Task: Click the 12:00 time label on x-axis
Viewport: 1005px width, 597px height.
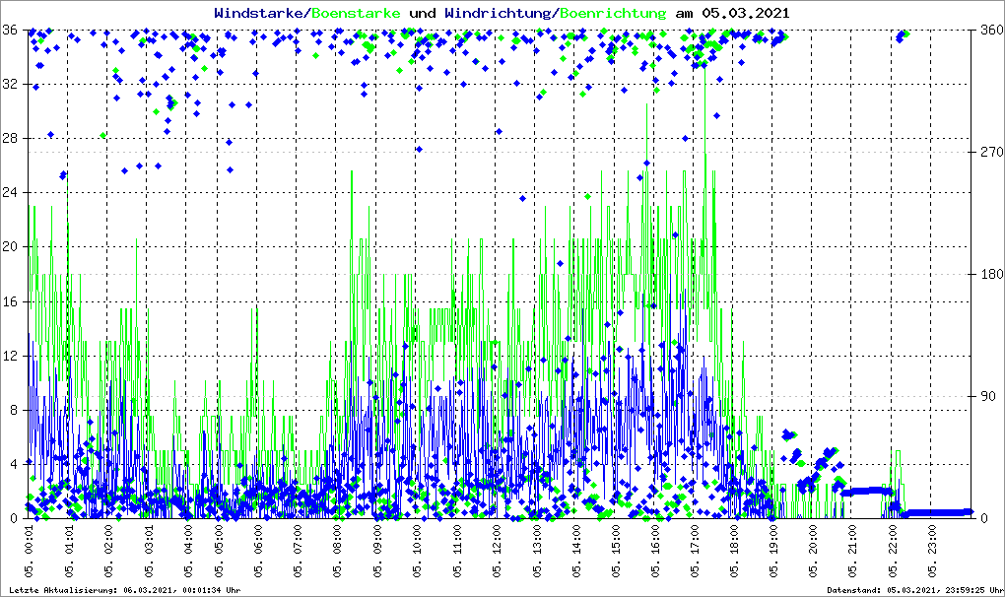Action: pos(499,555)
